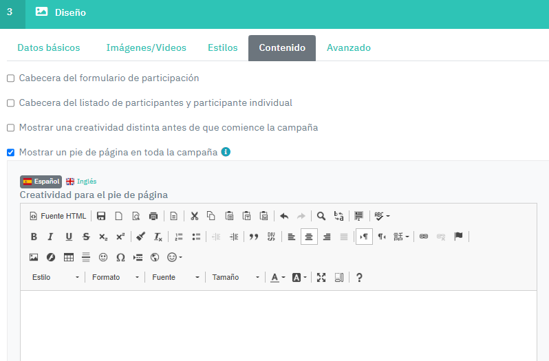Check Cabecera del listado de participantes option
Screen dimensions: 549x361
tap(10, 103)
